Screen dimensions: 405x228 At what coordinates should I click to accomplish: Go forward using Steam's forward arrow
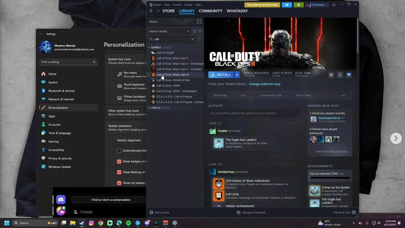[x=158, y=11]
